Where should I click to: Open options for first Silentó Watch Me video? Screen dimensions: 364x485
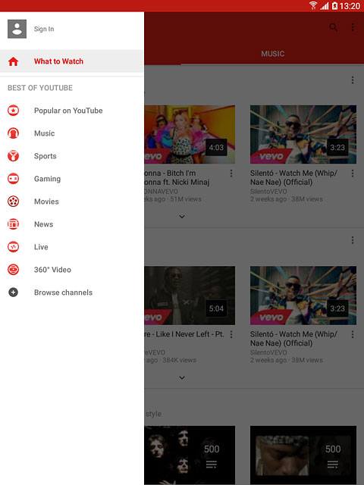point(353,174)
